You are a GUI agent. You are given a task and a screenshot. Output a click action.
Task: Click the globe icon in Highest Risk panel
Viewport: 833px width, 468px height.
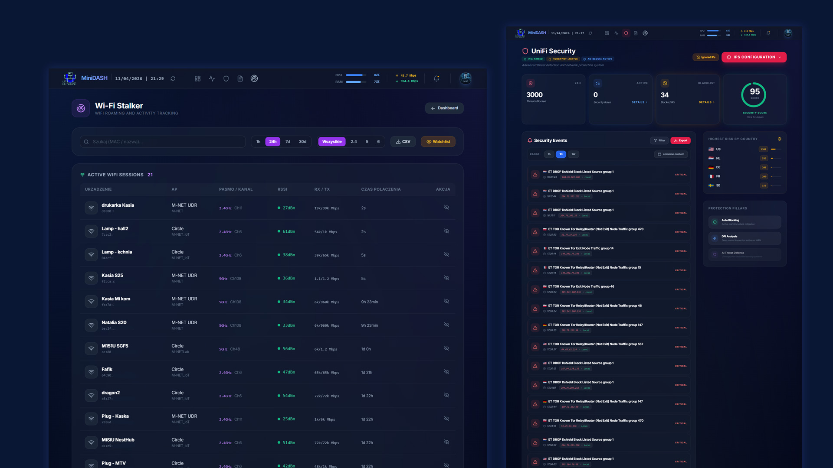tap(779, 139)
